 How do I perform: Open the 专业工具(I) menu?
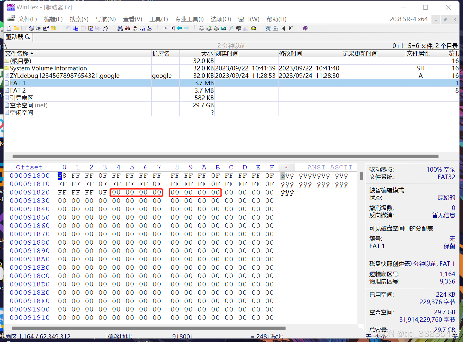point(189,19)
